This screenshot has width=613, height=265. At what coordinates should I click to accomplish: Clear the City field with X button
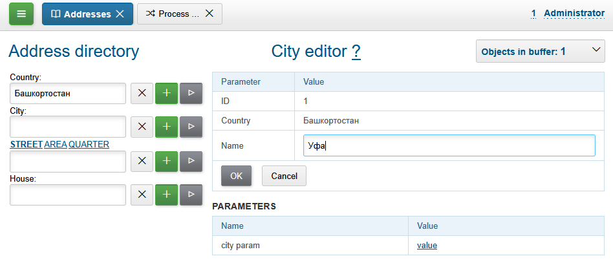pyautogui.click(x=142, y=127)
